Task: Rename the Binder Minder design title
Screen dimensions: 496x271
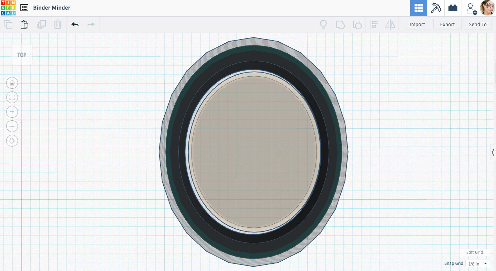Action: click(52, 8)
